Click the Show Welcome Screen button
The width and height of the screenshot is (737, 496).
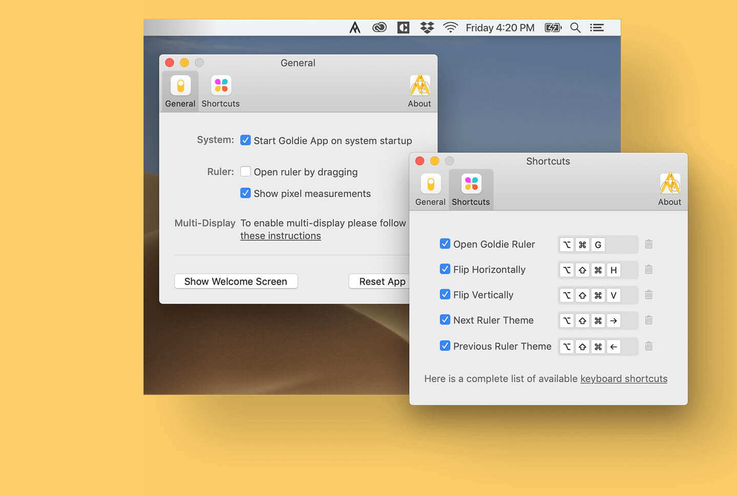236,281
